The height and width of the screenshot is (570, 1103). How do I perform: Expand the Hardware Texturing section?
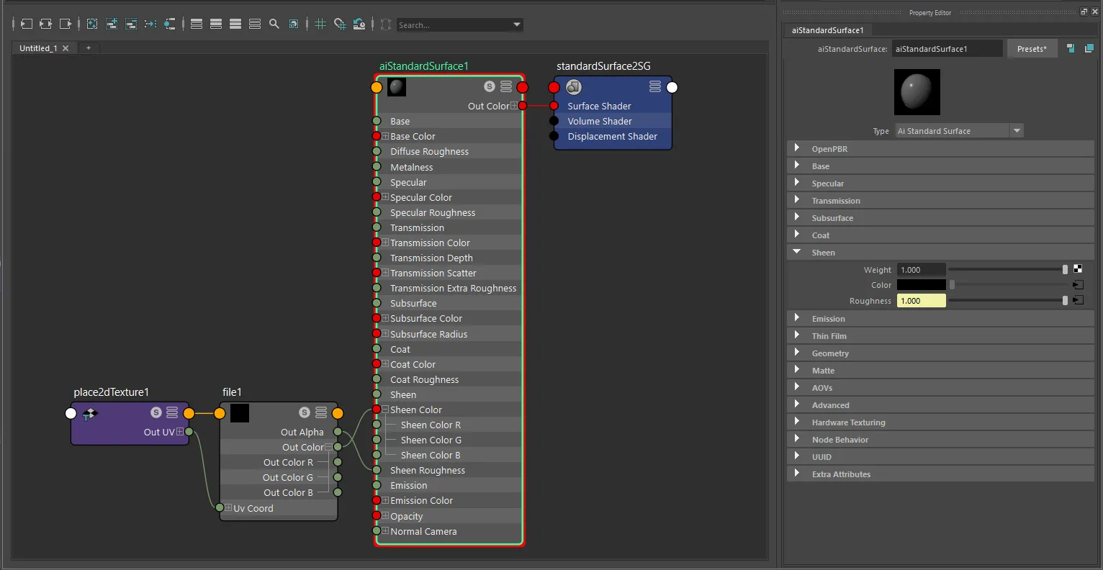coord(940,422)
